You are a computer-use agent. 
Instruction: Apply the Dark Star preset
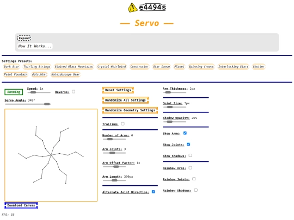(x=11, y=67)
